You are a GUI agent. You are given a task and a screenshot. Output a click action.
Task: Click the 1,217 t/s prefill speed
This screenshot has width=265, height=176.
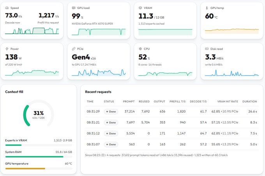click(49, 16)
